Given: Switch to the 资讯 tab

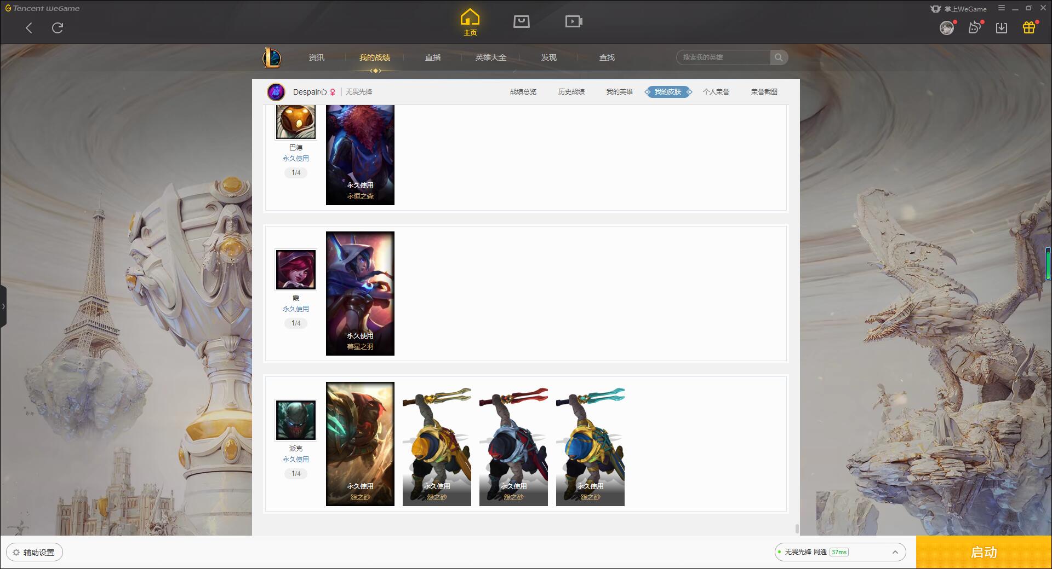Looking at the screenshot, I should pyautogui.click(x=316, y=57).
